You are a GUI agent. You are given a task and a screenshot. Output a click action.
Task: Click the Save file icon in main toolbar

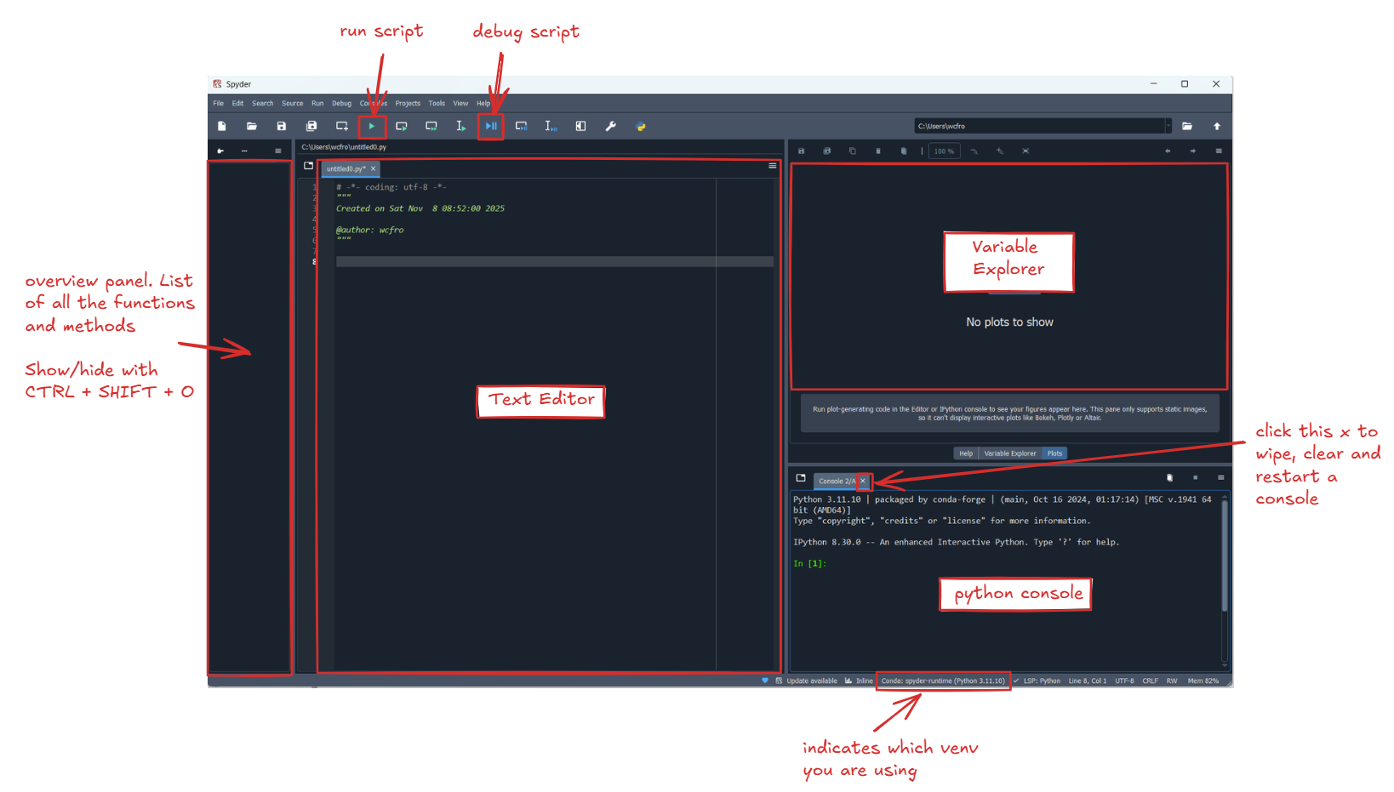(282, 126)
